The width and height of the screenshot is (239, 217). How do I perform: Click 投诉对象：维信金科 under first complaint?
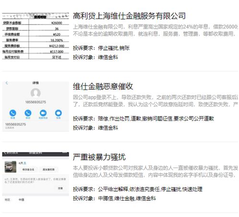(96, 57)
